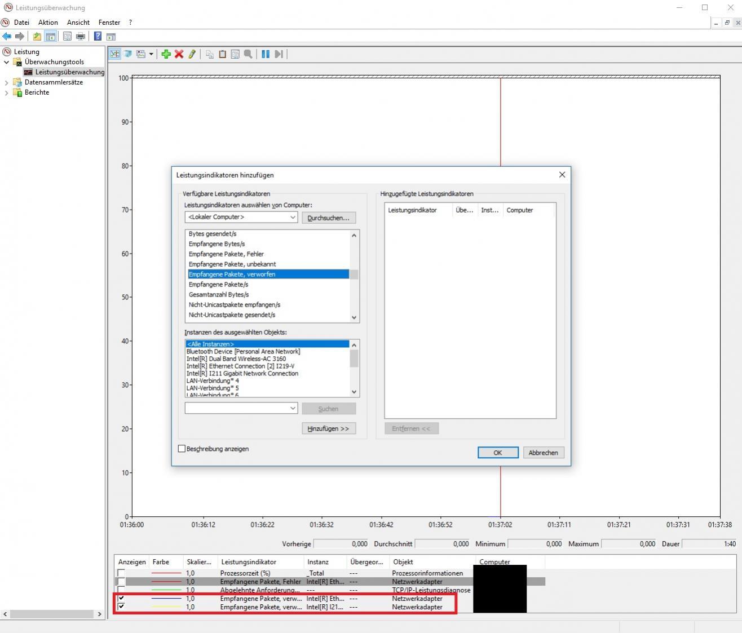Image resolution: width=742 pixels, height=633 pixels.
Task: Click the Datensammlersätze folder icon
Action: (x=17, y=82)
